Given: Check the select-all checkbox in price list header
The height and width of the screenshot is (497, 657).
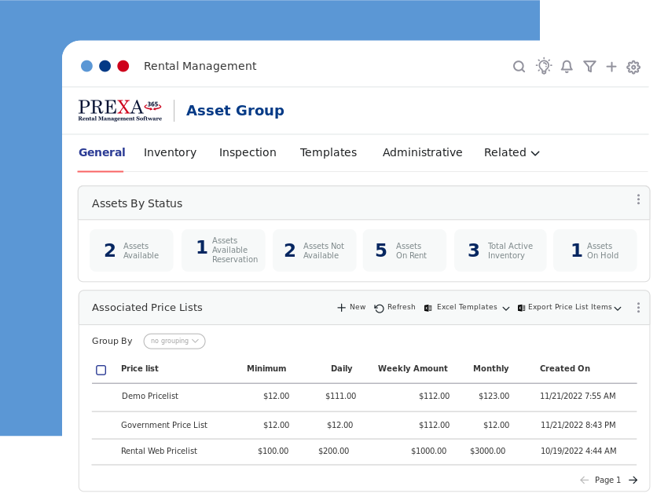Looking at the screenshot, I should [101, 369].
